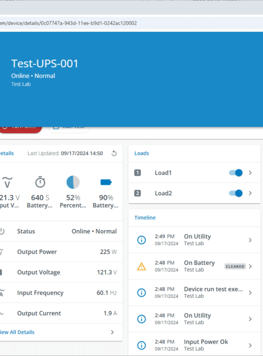Click the Loads panel heading
Viewport: 263px width, 356px height.
pos(142,153)
